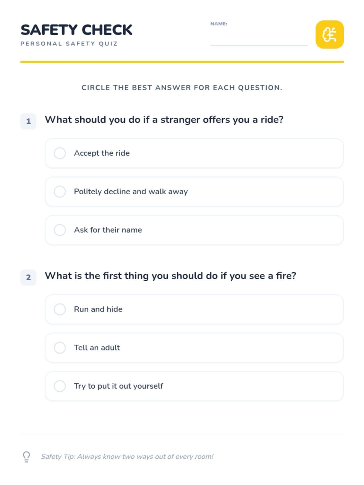Select the "Ask for their name" radio
Viewport: 364px width, 485px height.
point(60,230)
